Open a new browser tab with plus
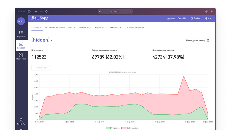The image size is (231, 130). point(212,11)
